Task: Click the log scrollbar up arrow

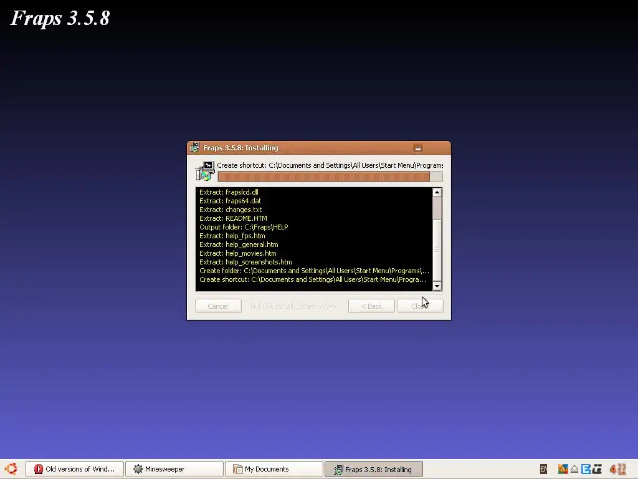Action: click(437, 192)
